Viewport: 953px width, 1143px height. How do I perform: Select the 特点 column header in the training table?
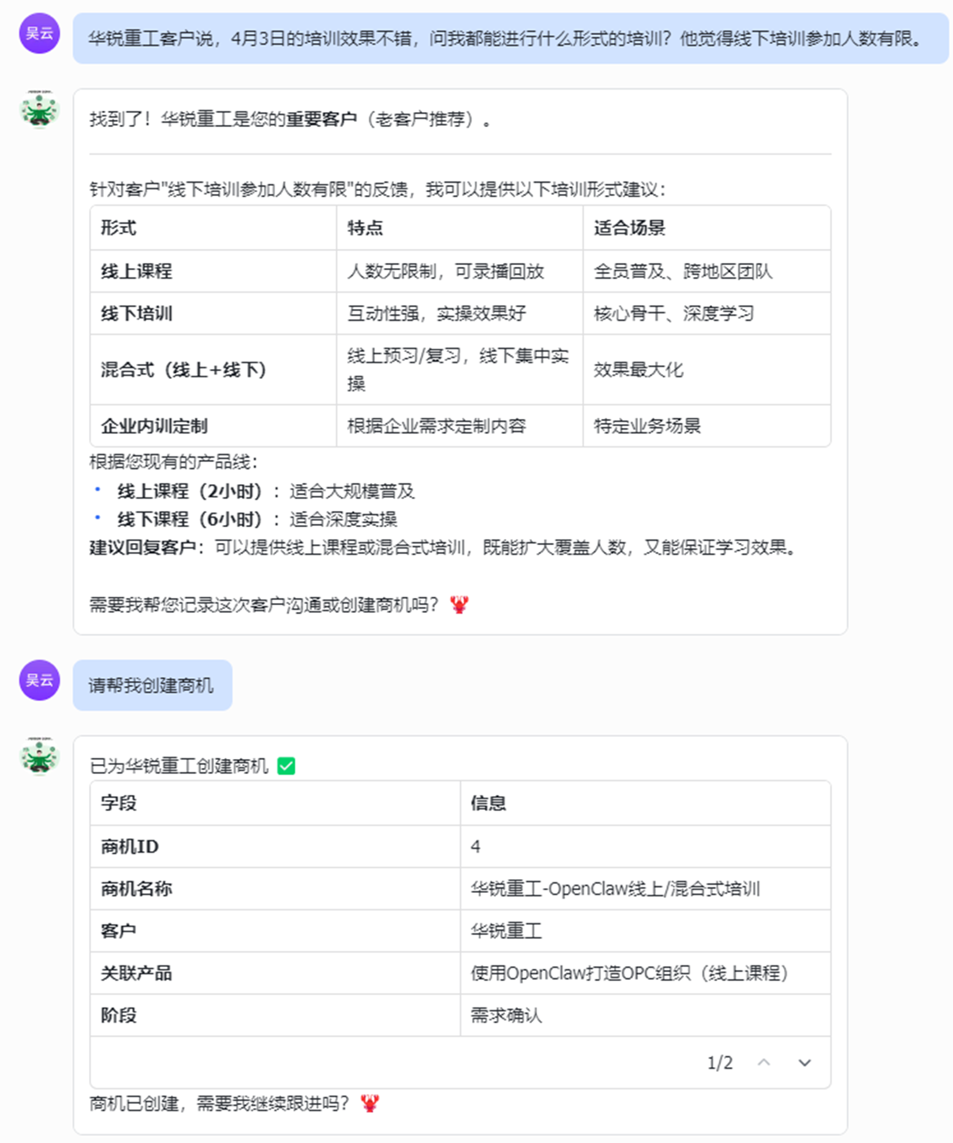point(365,228)
